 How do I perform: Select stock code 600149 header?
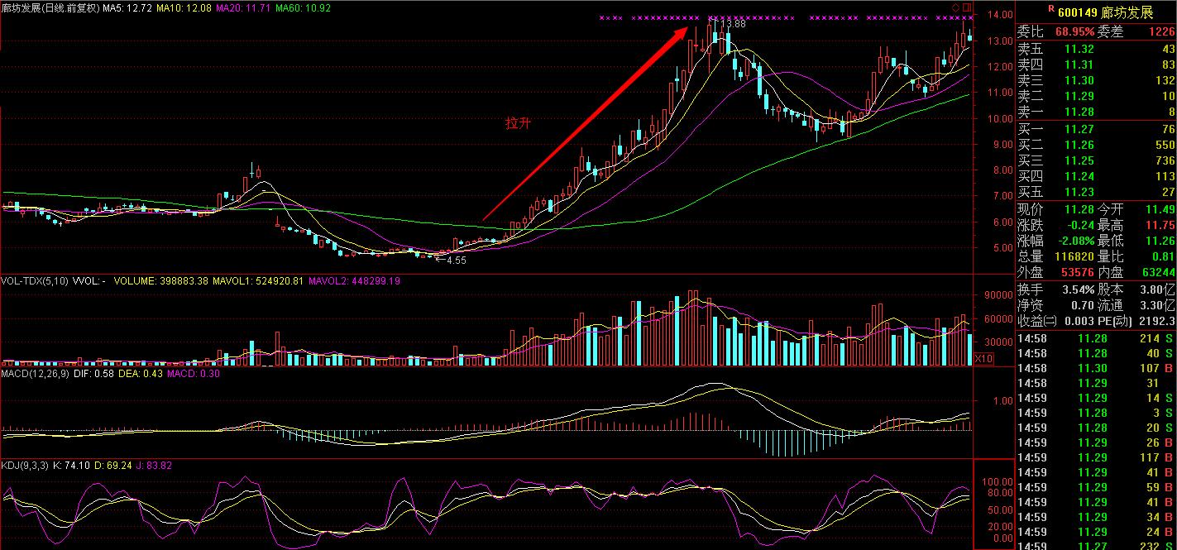tap(1076, 11)
